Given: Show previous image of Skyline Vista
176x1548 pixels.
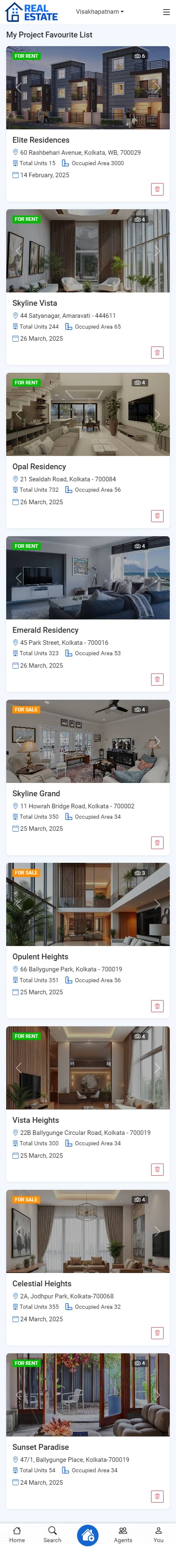Looking at the screenshot, I should 19,250.
